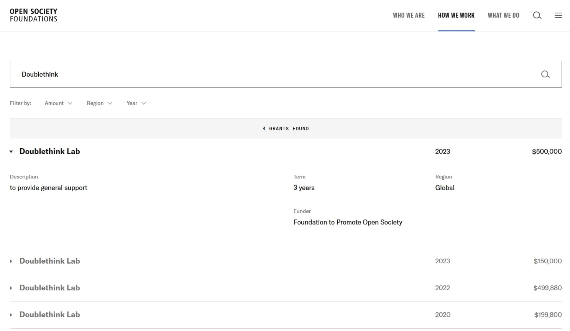Select the year 2020 value

442,315
